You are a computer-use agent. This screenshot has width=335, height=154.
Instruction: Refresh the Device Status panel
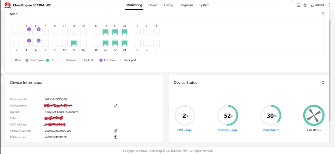click(x=323, y=82)
